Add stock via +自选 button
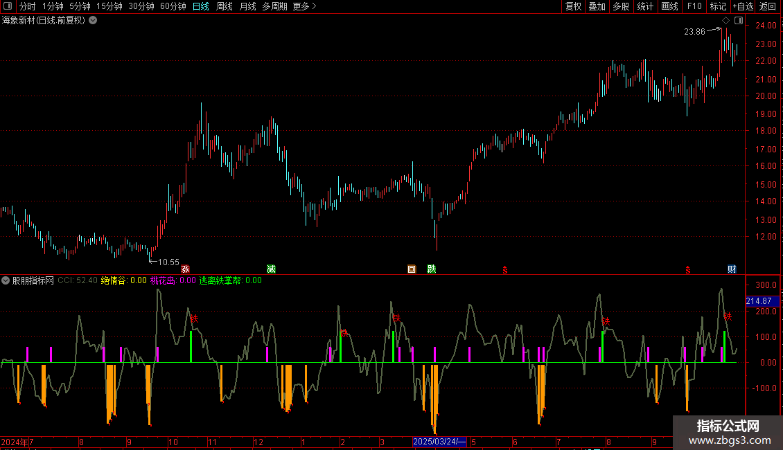 pyautogui.click(x=743, y=6)
